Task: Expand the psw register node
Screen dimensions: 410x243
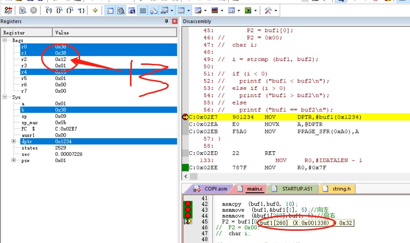Action: 14,160
